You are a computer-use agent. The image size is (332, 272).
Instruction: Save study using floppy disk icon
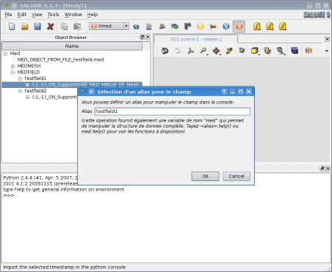tap(37, 26)
